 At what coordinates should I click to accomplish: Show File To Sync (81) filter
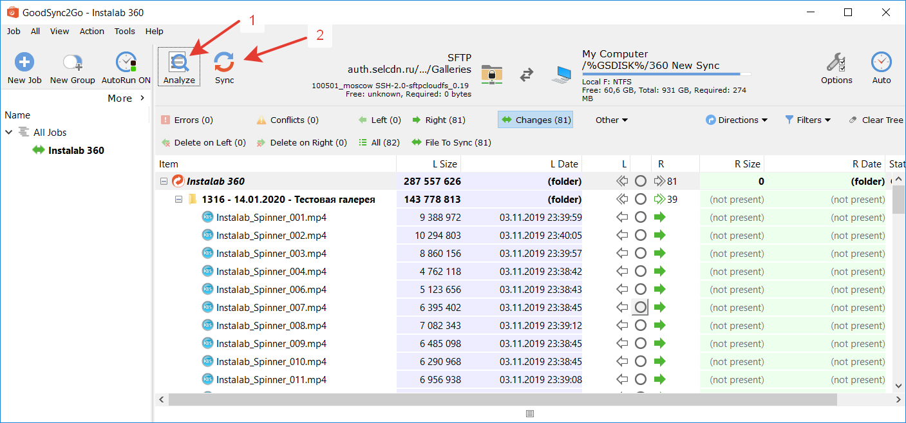(x=451, y=142)
